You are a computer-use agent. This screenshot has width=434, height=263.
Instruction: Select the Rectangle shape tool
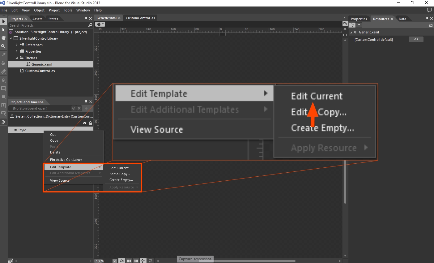(x=3, y=88)
